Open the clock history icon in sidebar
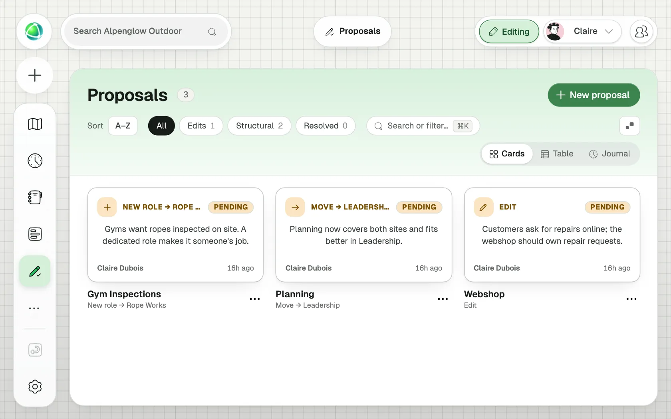The width and height of the screenshot is (671, 419). (x=35, y=161)
